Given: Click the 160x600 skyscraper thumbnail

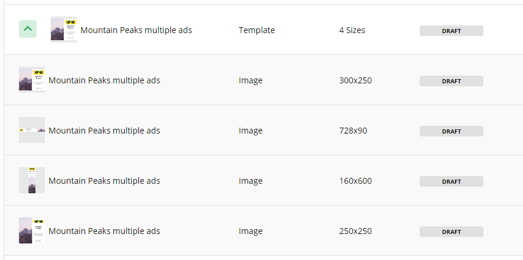Looking at the screenshot, I should (x=32, y=180).
